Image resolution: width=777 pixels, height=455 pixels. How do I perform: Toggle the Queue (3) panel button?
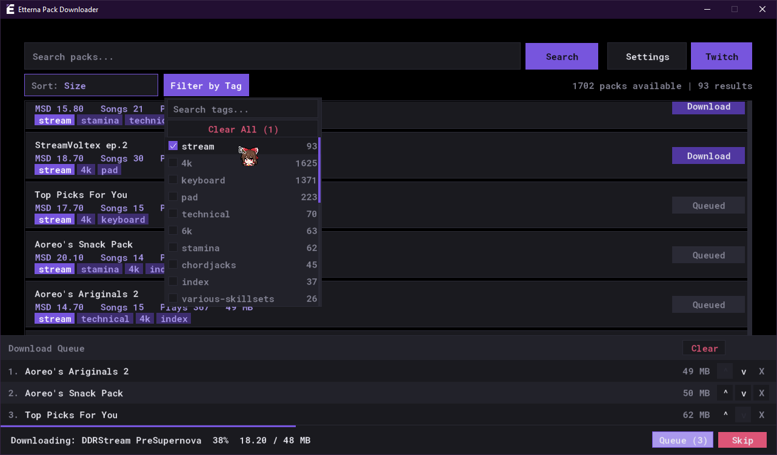pyautogui.click(x=683, y=440)
